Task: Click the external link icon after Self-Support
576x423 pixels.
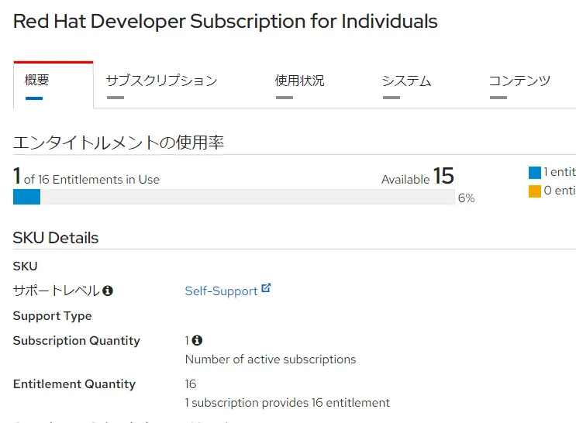Action: click(x=266, y=289)
